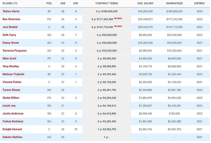The width and height of the screenshot is (211, 143).
Task: Click Dwight Howard's name
Action: click(x=12, y=129)
